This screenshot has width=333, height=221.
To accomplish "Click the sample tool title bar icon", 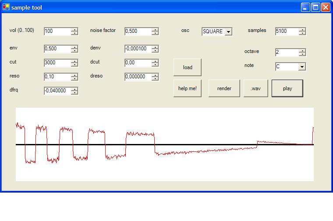I will [x=6, y=7].
